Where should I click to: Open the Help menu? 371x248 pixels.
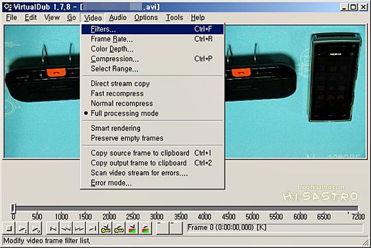point(198,18)
